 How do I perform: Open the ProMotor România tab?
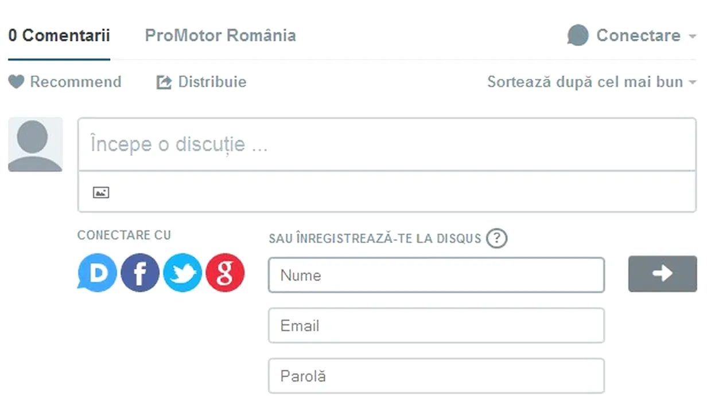[x=220, y=36]
